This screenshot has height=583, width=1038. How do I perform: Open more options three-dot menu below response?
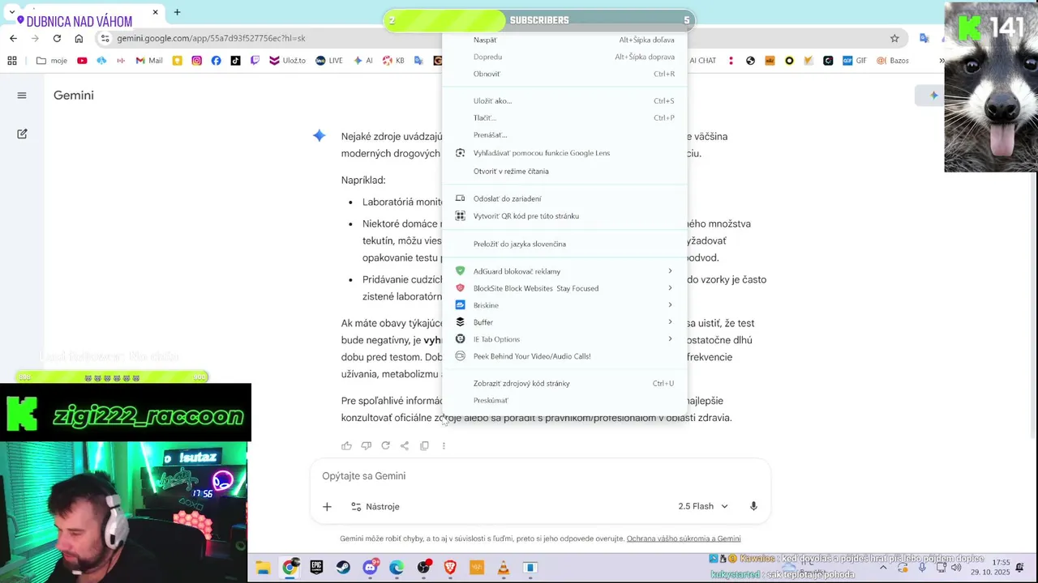[444, 445]
